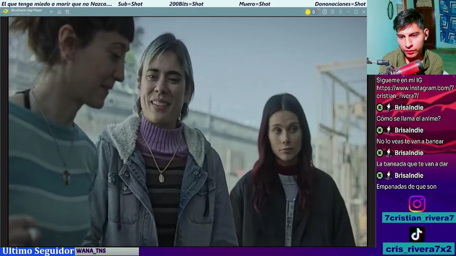This screenshot has height=256, width=456.
Task: Click the latest follower name WANA_TNS
Action: 91,251
